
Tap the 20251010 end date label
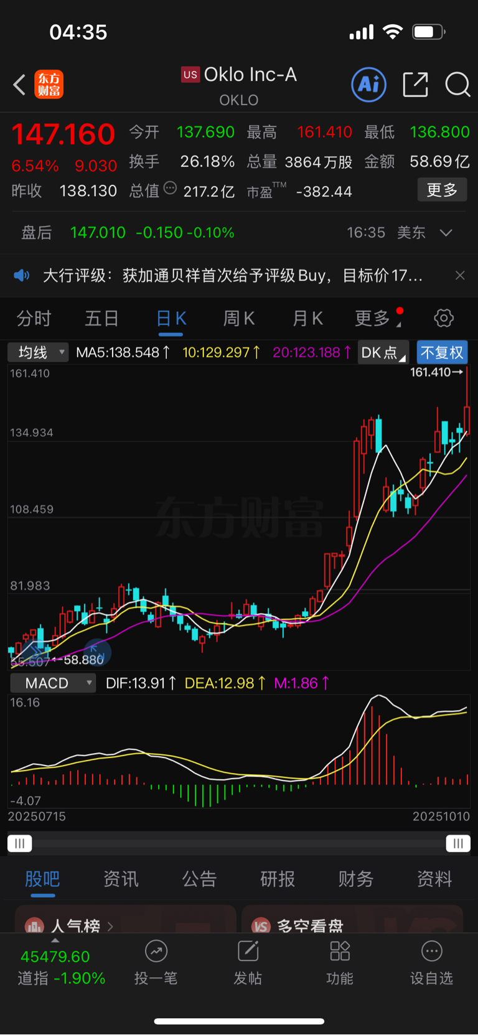[x=441, y=816]
